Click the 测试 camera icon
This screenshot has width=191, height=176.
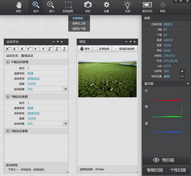point(88,7)
